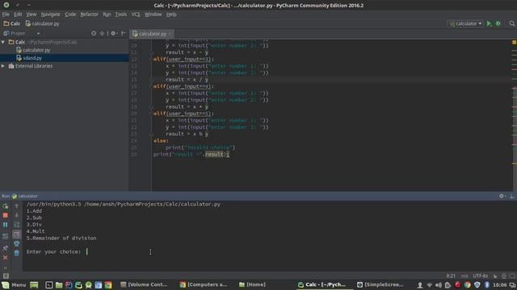Collapse all in Project panel

102,33
